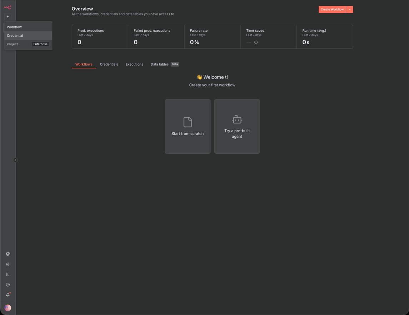
Task: Select Workflow from the creation menu
Action: pyautogui.click(x=14, y=27)
